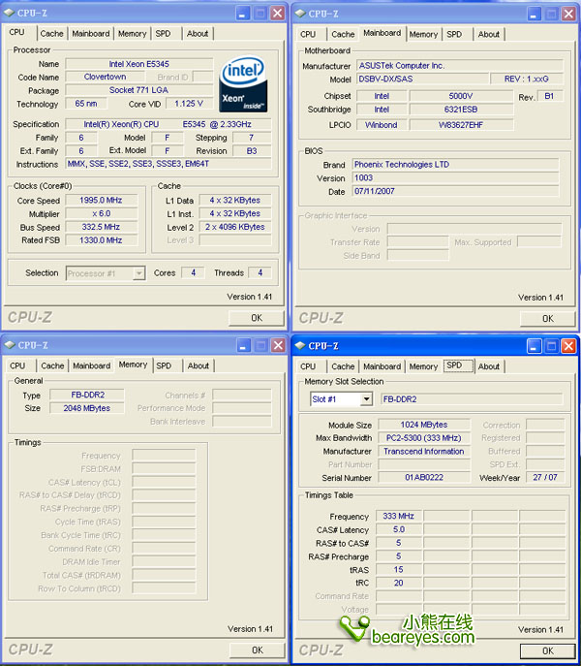Open Mainboard tab in SPD window

click(382, 366)
